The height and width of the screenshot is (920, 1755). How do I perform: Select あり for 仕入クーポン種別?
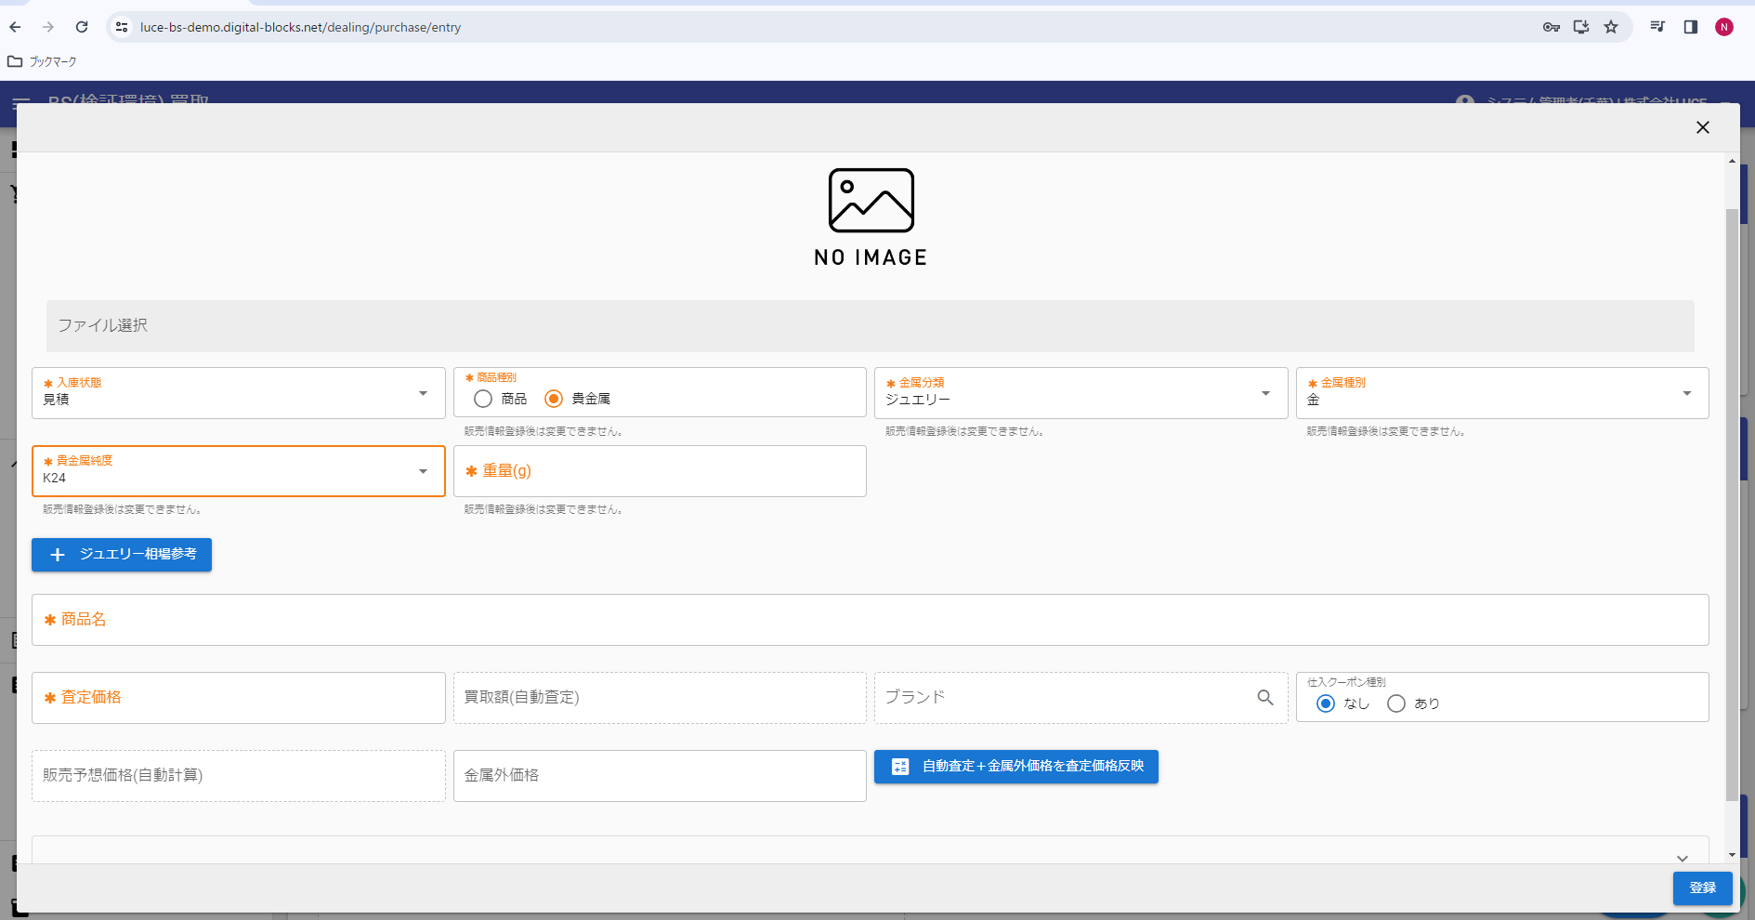(x=1396, y=703)
